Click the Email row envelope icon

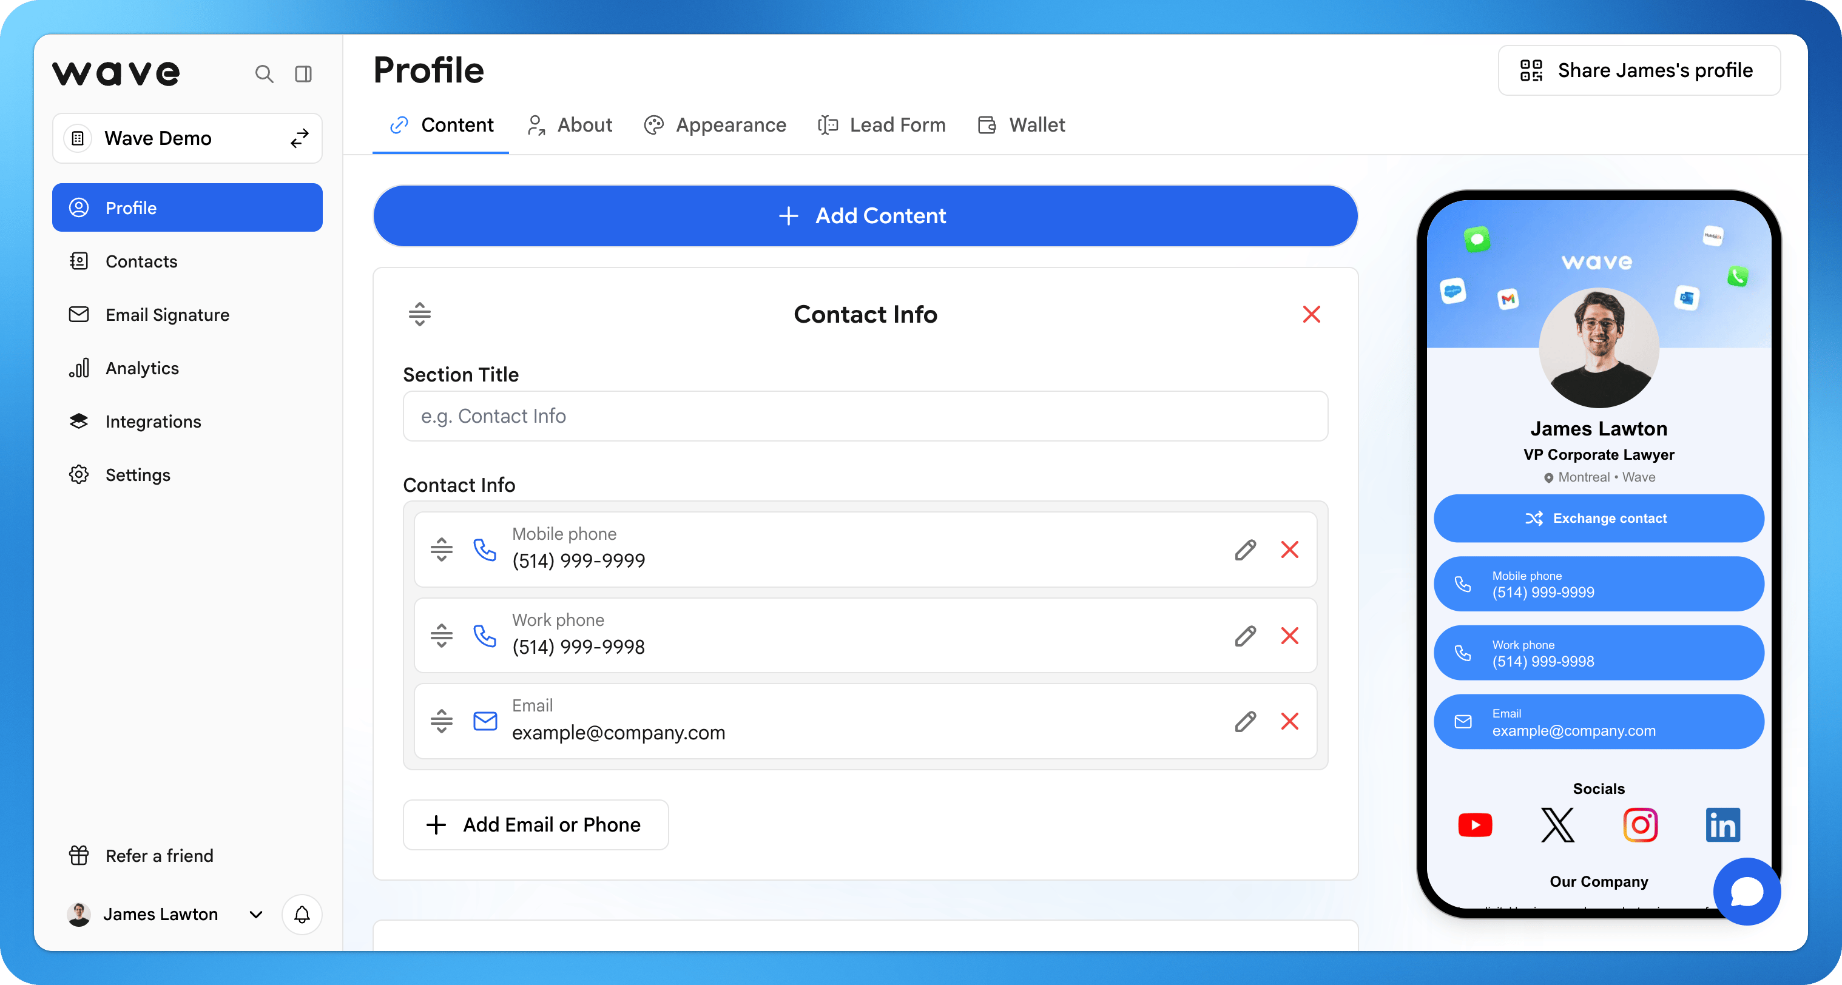point(485,721)
